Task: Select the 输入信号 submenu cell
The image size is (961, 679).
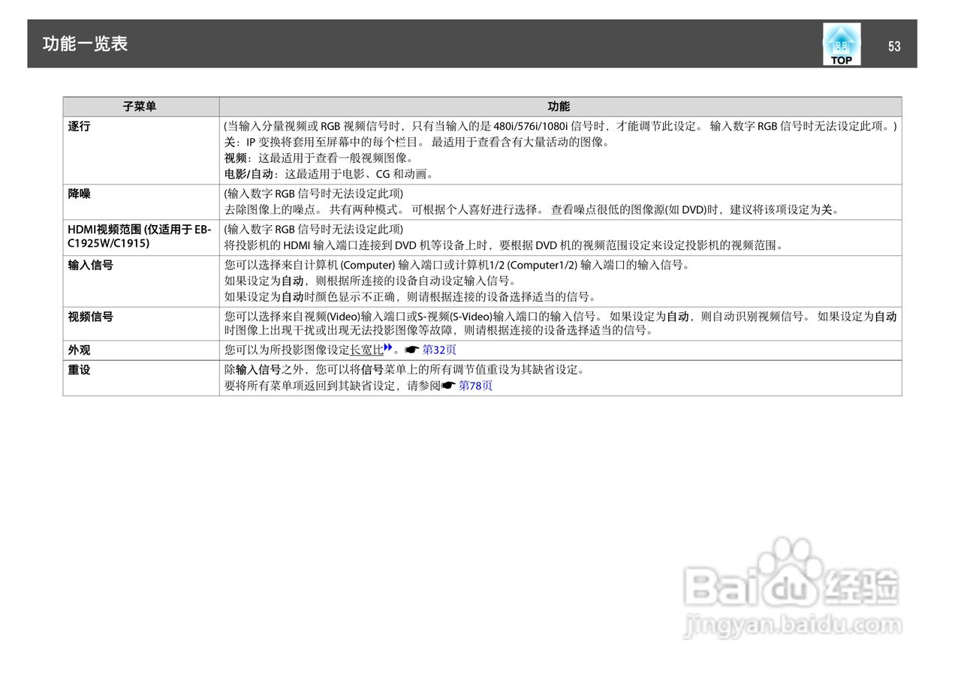Action: [x=141, y=281]
